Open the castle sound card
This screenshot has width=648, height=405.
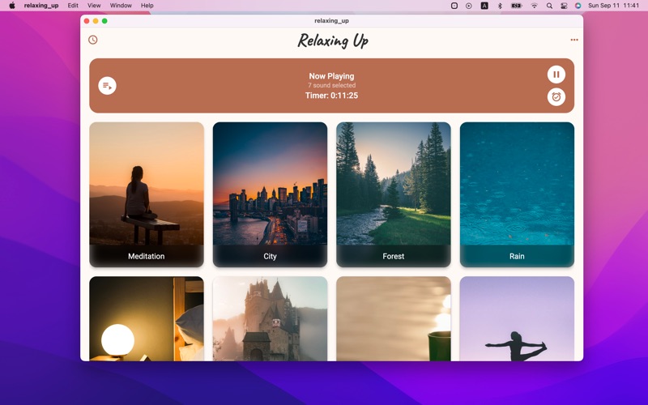click(x=270, y=318)
